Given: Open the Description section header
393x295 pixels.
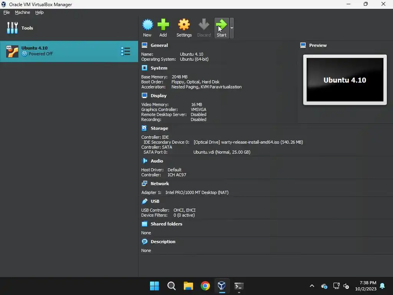Looking at the screenshot, I should tap(163, 242).
